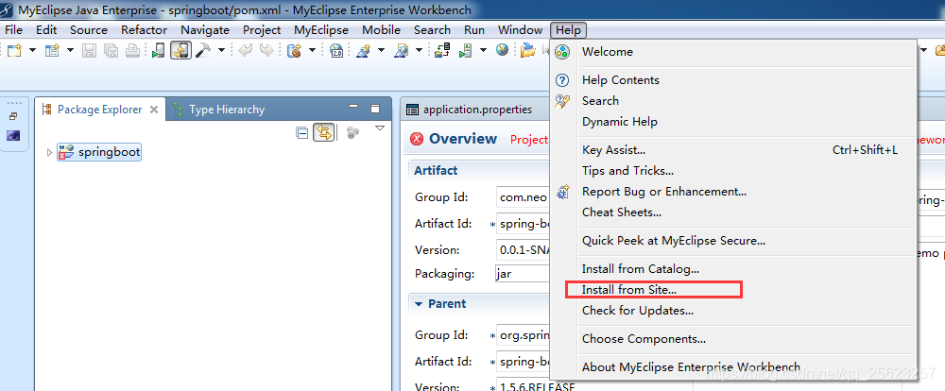Select Cheat Sheets... menu entry

pyautogui.click(x=733, y=212)
